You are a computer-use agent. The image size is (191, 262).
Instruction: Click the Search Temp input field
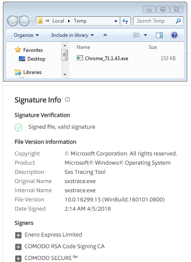click(x=154, y=21)
